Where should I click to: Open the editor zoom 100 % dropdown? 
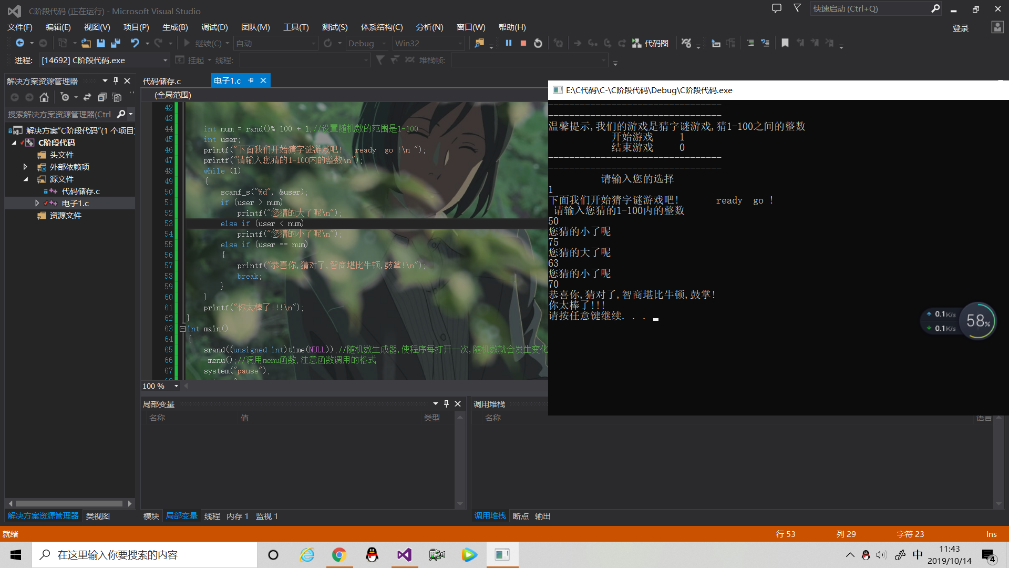point(176,386)
